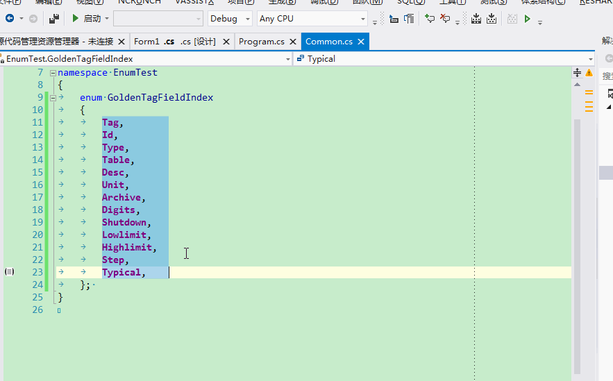Click the Highlimit enum member
This screenshot has height=381, width=613.
pyautogui.click(x=126, y=248)
